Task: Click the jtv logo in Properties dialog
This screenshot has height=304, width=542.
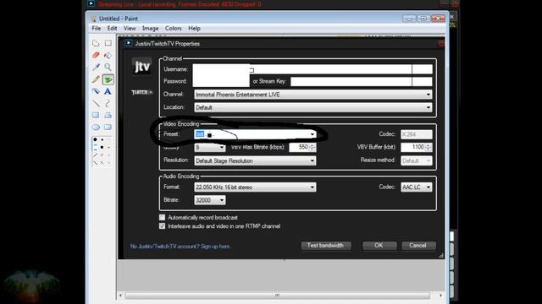Action: click(x=142, y=66)
